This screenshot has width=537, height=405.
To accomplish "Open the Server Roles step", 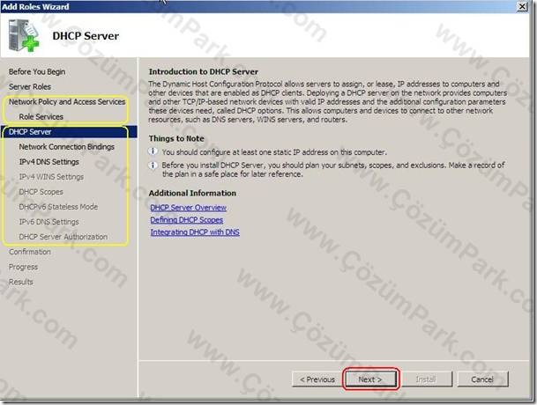I will tap(30, 86).
